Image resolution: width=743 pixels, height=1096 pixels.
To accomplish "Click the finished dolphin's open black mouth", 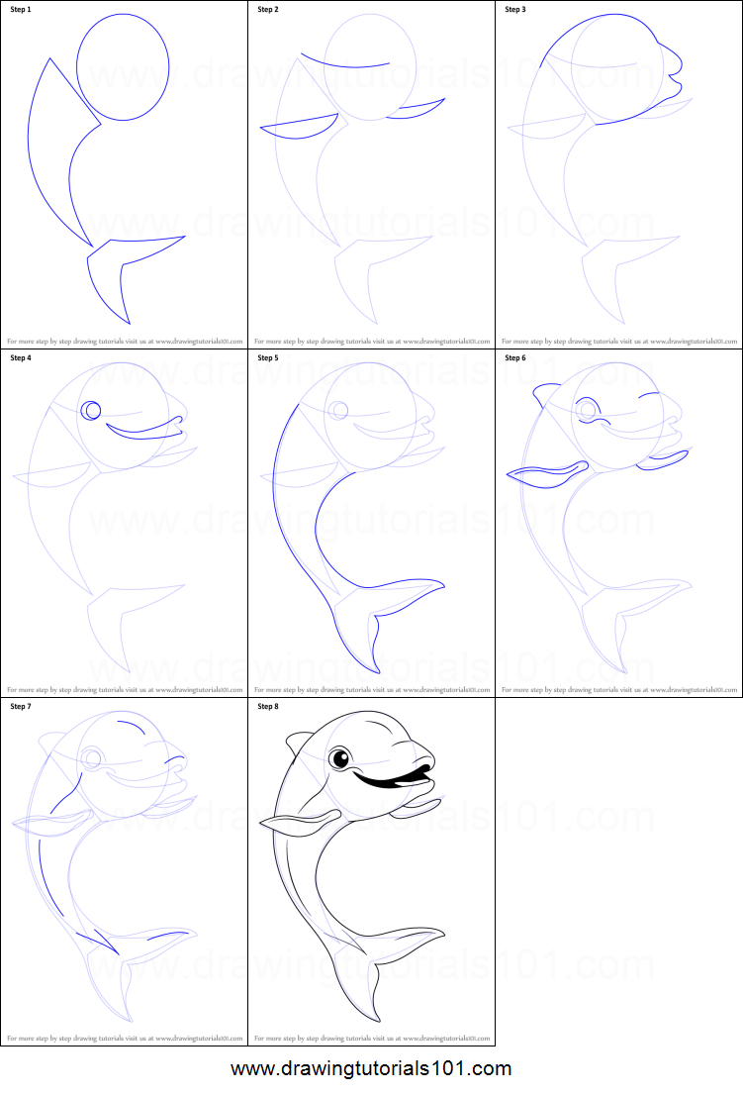I will pos(391,779).
